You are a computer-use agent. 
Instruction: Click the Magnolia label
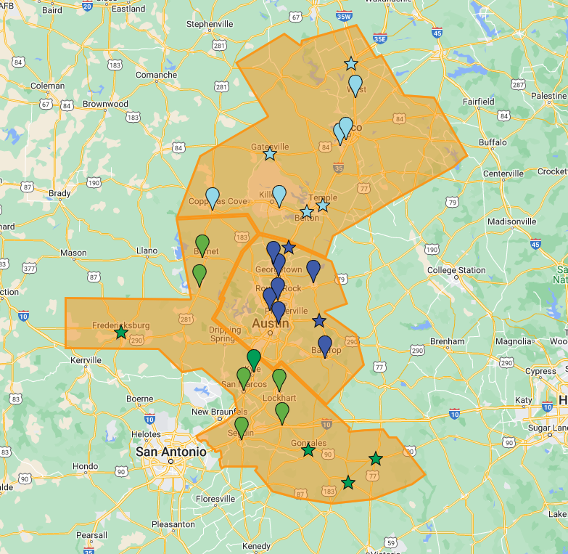click(x=514, y=341)
